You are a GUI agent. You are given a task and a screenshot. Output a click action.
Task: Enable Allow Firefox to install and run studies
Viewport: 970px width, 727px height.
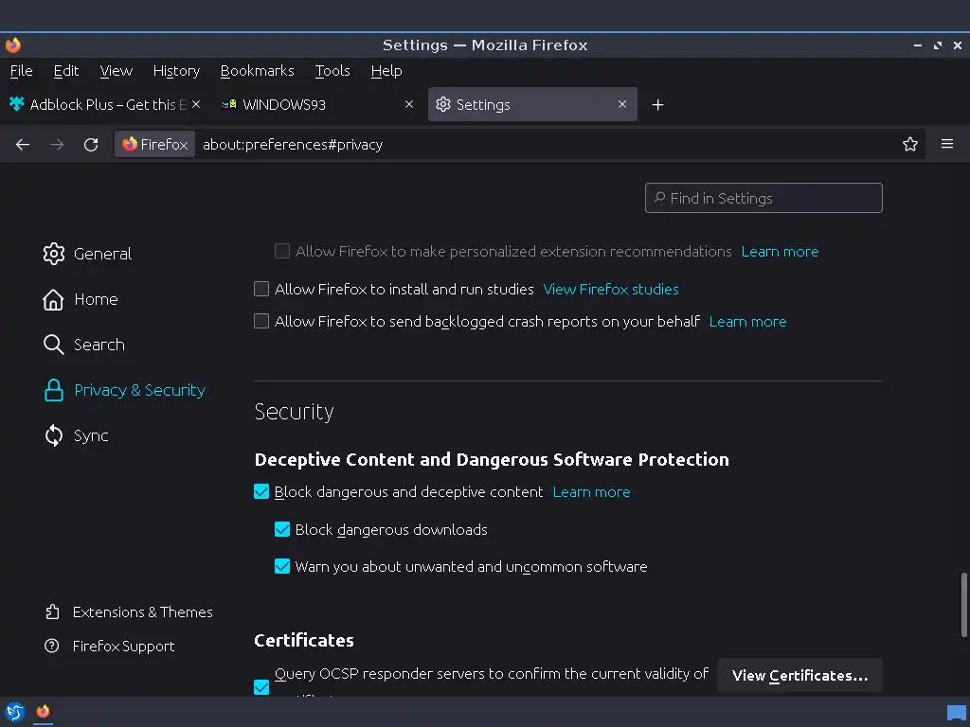click(261, 290)
